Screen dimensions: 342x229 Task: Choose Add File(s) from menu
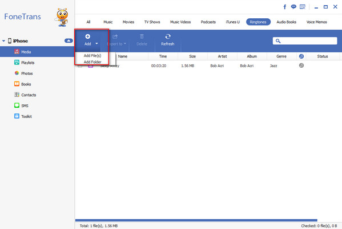tap(92, 55)
